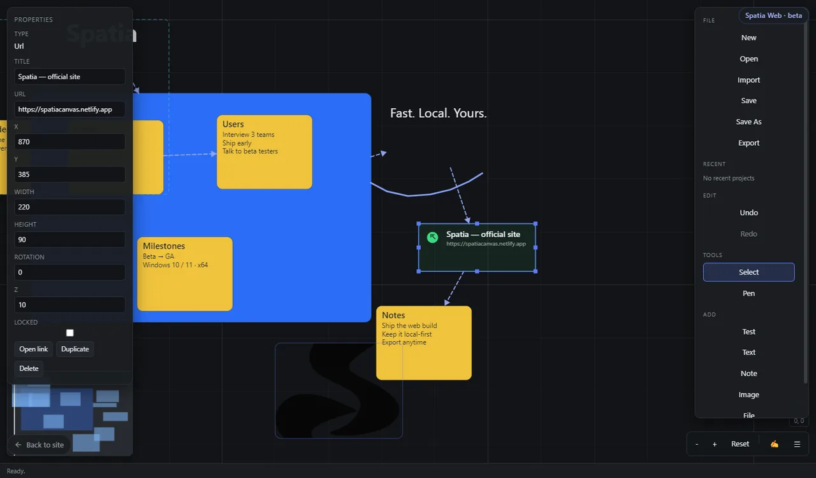Open the hamburger menu icon
The height and width of the screenshot is (478, 816).
click(x=797, y=444)
